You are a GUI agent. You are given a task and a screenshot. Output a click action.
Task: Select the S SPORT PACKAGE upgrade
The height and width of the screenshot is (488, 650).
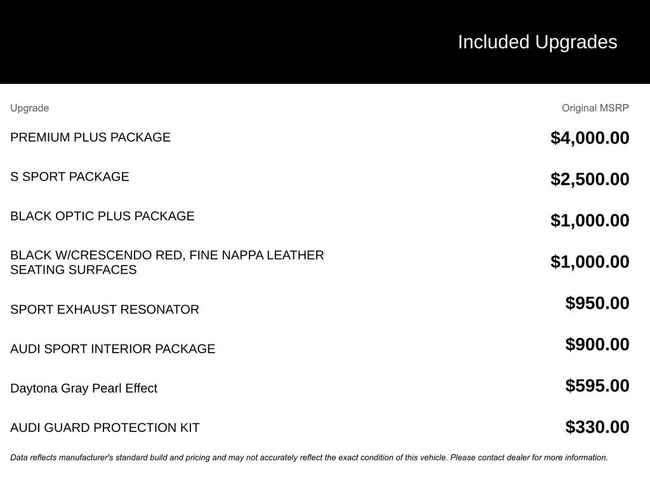point(70,177)
